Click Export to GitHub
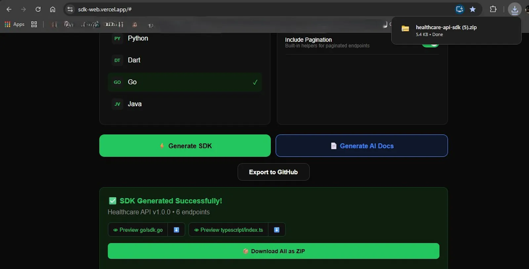Image resolution: width=529 pixels, height=269 pixels. (273, 172)
